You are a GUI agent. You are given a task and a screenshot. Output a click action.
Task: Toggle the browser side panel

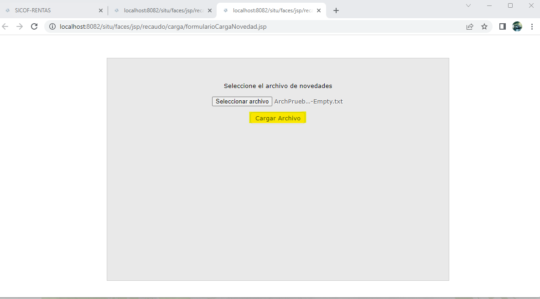pyautogui.click(x=503, y=26)
